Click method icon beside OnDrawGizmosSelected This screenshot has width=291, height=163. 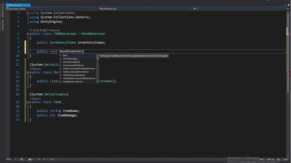[x=60, y=75]
